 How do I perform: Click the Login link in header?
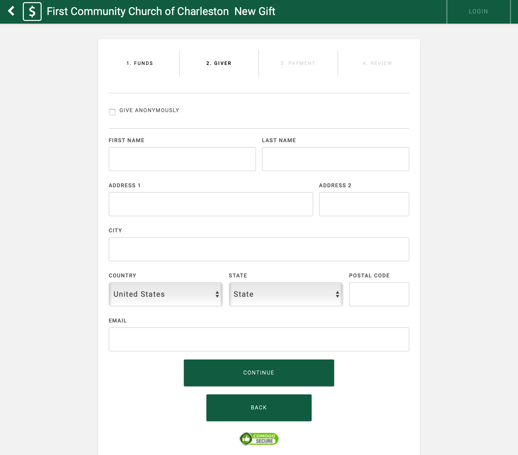478,12
